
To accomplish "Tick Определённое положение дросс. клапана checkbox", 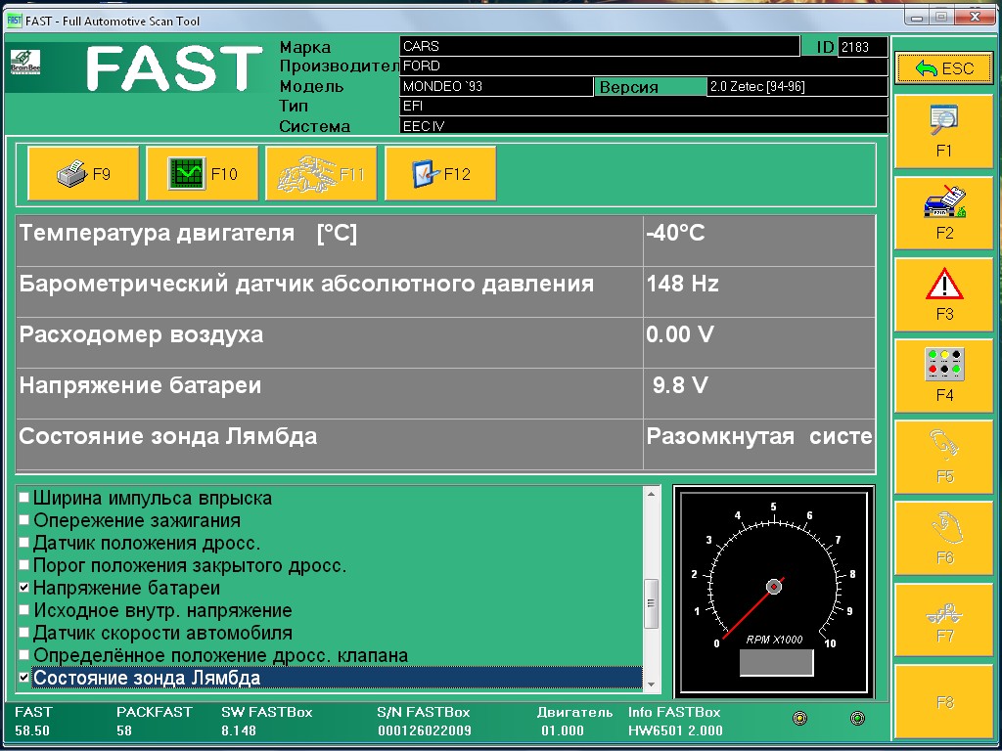I will 24,654.
